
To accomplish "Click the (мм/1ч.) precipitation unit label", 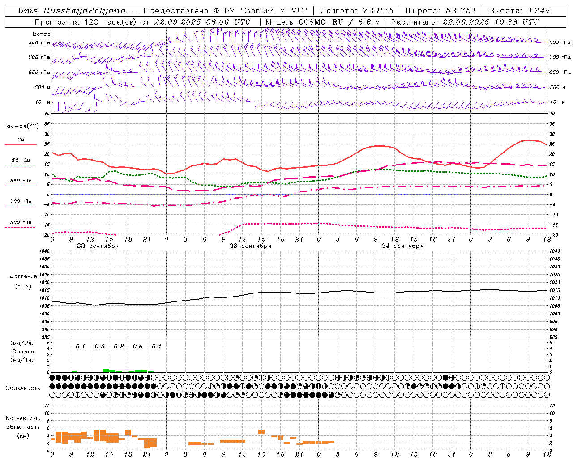I will click(23, 360).
